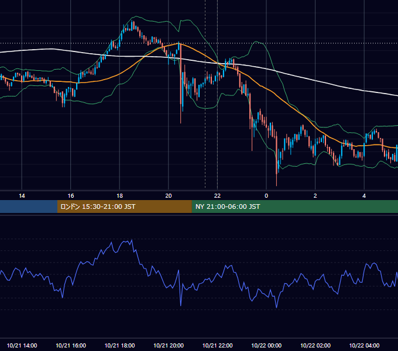Click the NY 21:00-06:00 JST session band
Image resolution: width=398 pixels, height=351 pixels.
[294, 207]
